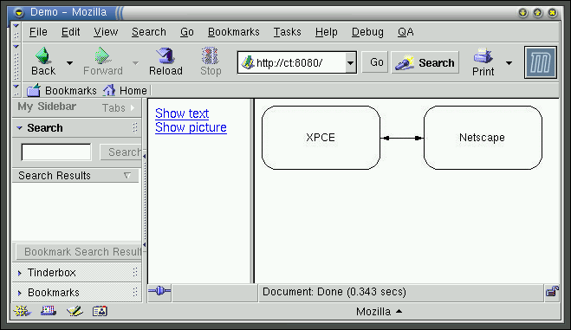Open the Debug menu
Image resolution: width=571 pixels, height=330 pixels.
367,32
